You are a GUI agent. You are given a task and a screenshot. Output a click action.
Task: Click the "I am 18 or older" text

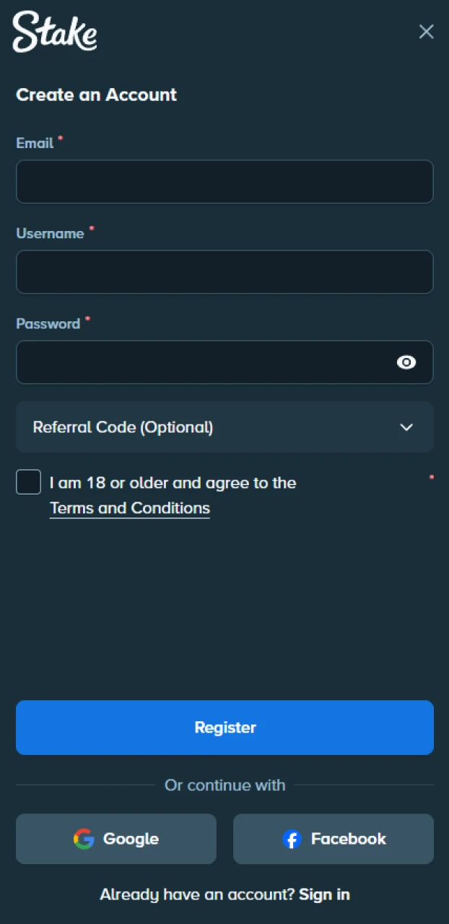173,483
